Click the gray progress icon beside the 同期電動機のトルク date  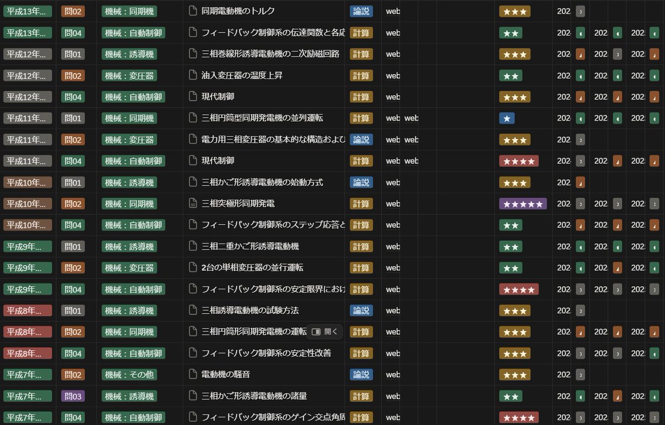[580, 11]
